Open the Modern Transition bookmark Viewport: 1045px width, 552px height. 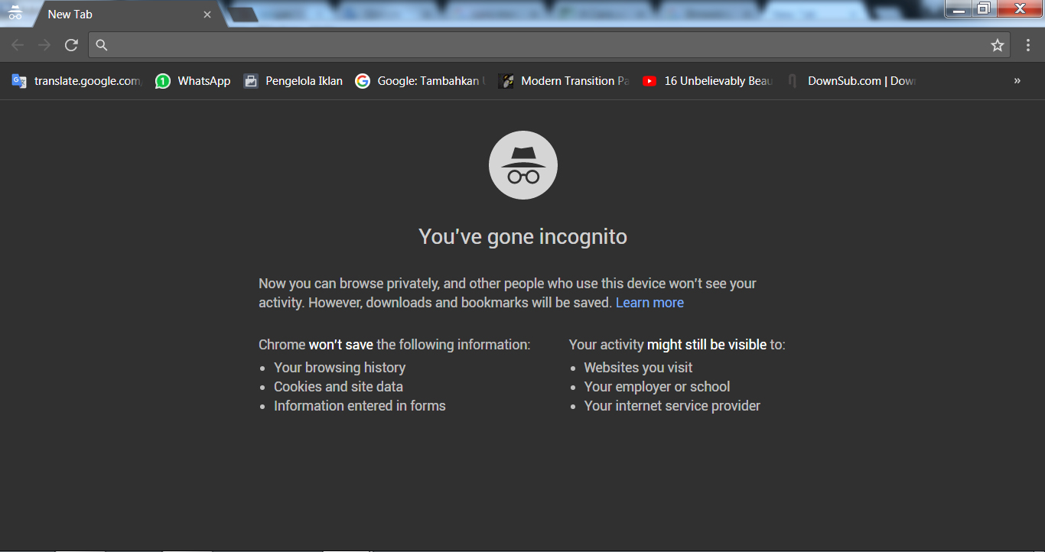click(x=564, y=81)
